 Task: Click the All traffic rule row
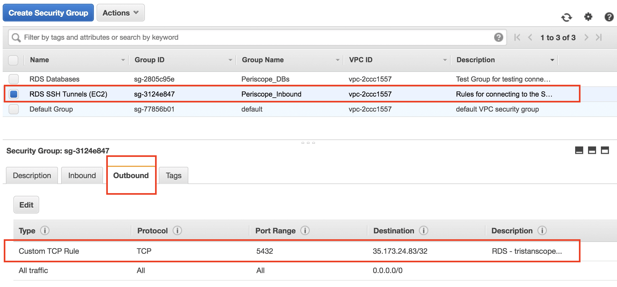click(315, 271)
